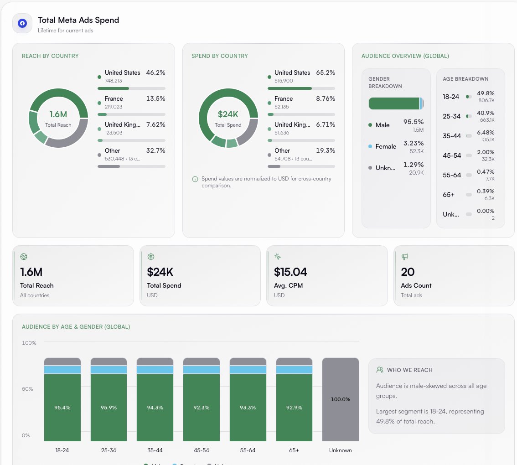Viewport: 517px width, 465px height.
Task: Click the 18-24 column in age chart
Action: point(62,399)
